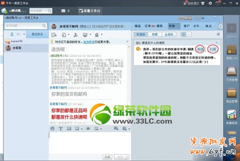Open send button options dropdown arrow
The height and width of the screenshot is (161, 240).
127,157
